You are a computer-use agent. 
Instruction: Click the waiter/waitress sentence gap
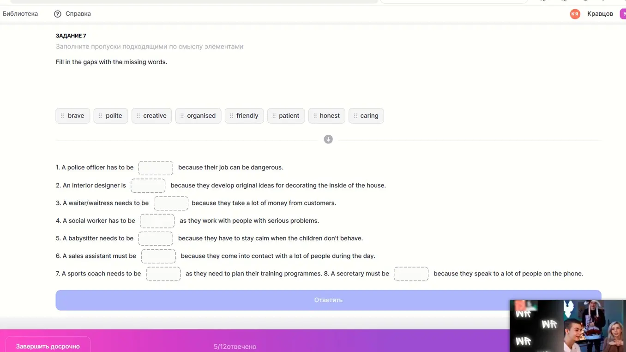point(171,203)
